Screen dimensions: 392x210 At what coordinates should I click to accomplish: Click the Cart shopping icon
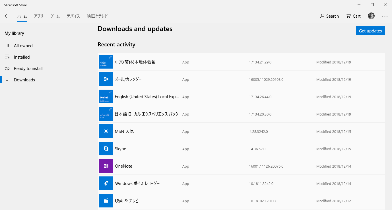[348, 16]
